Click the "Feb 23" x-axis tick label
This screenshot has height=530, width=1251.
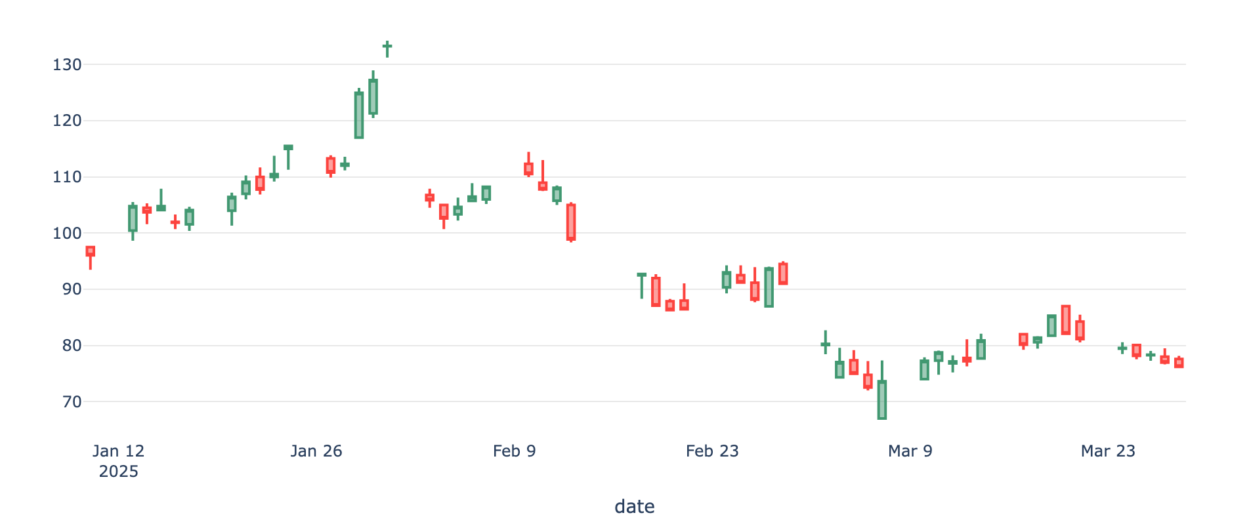(x=712, y=451)
